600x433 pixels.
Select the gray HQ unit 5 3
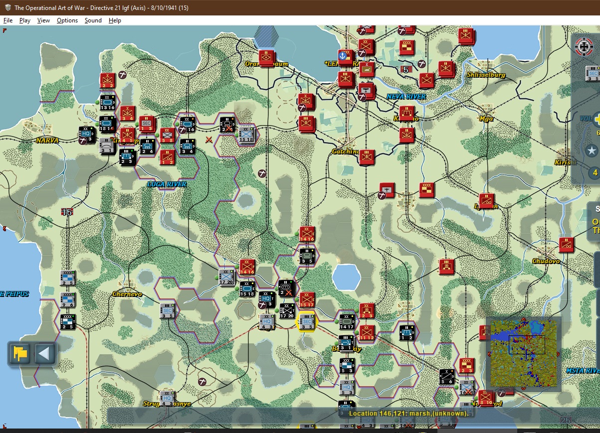347,387
